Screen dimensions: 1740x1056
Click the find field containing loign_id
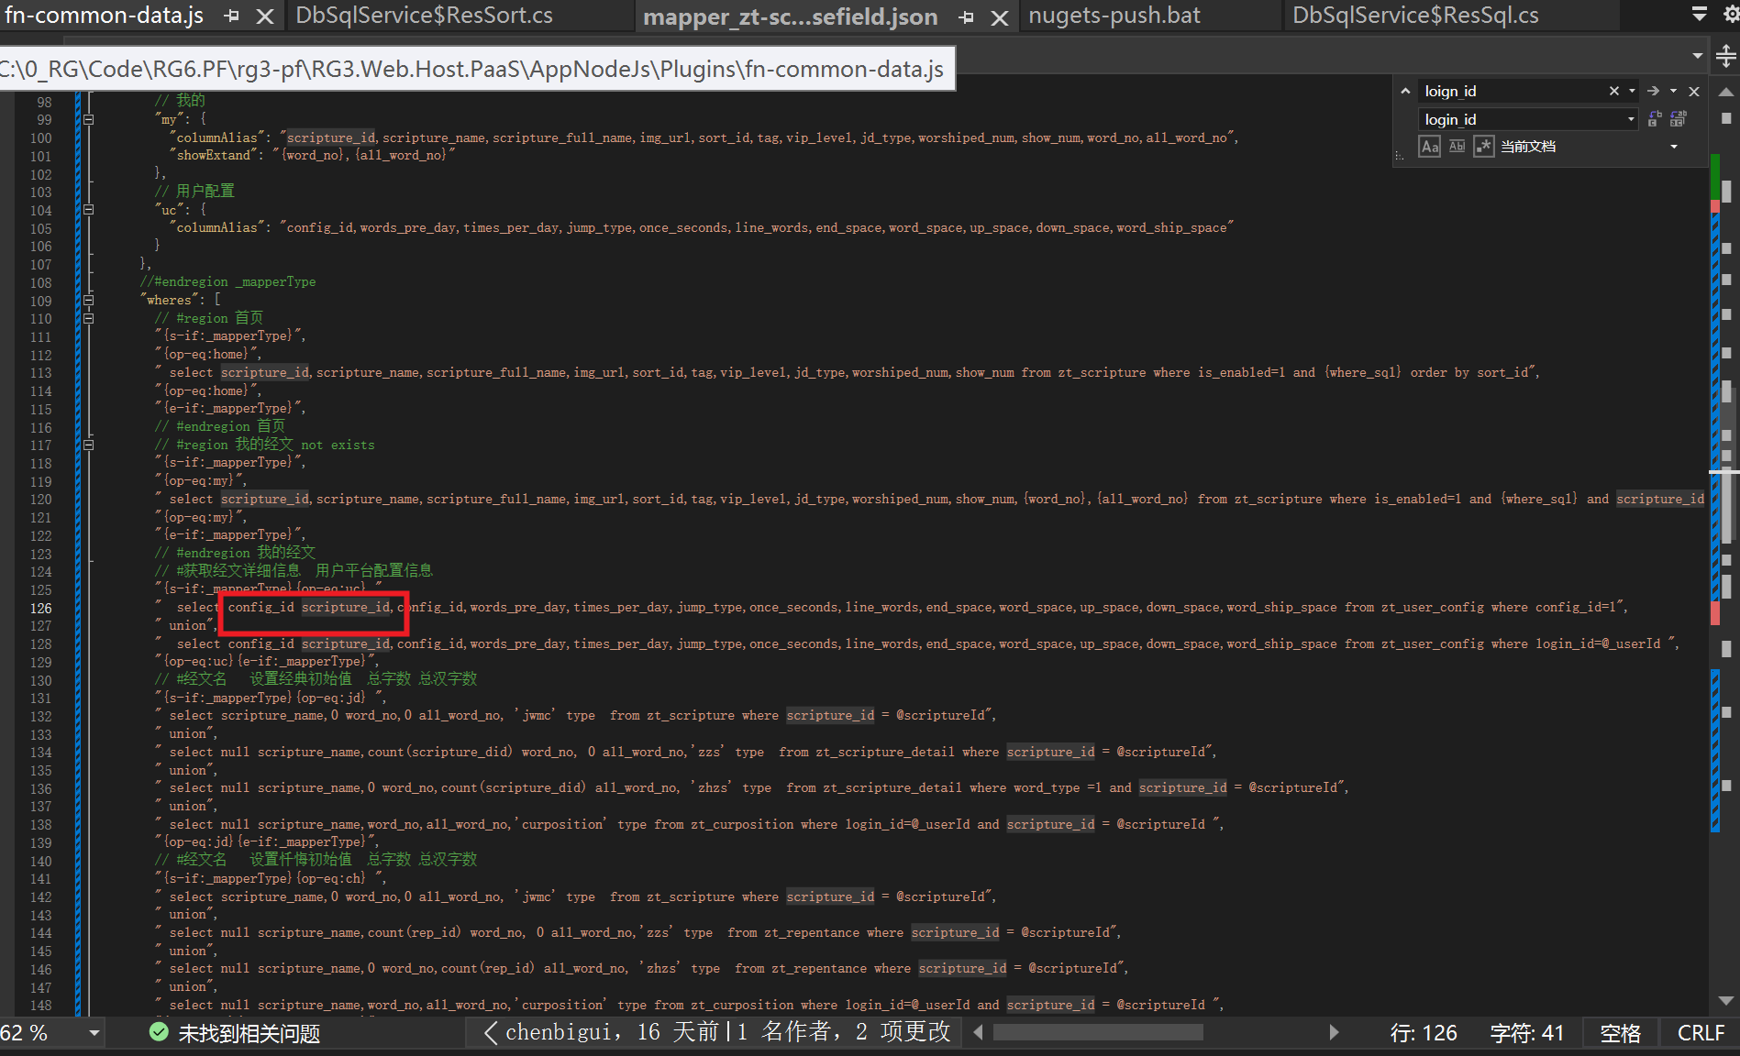coord(1513,91)
